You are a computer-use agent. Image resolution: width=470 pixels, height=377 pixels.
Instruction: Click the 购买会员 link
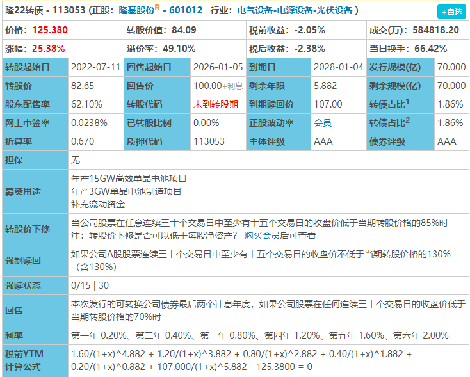(262, 236)
